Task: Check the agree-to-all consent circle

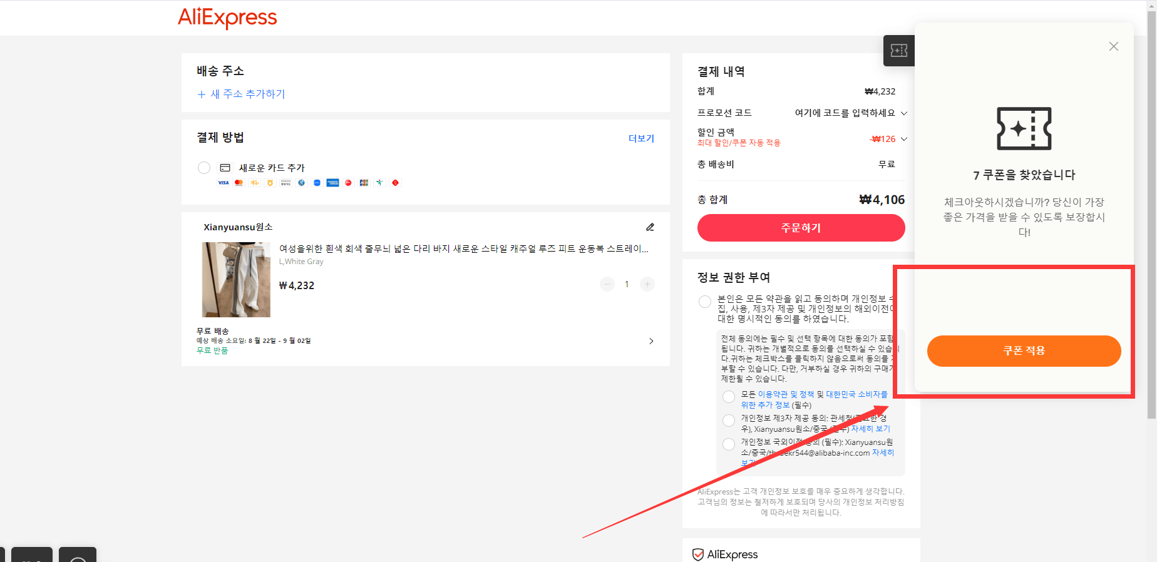Action: pyautogui.click(x=705, y=302)
